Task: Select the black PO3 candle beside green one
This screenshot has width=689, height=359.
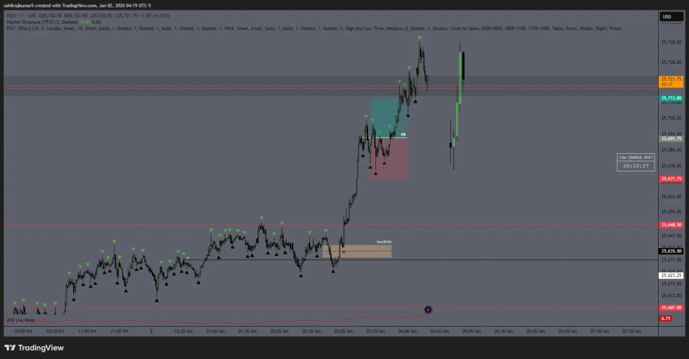Action: click(464, 66)
